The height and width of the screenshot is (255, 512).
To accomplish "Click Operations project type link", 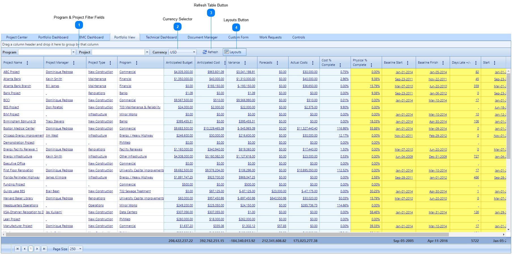I will pos(96,205).
